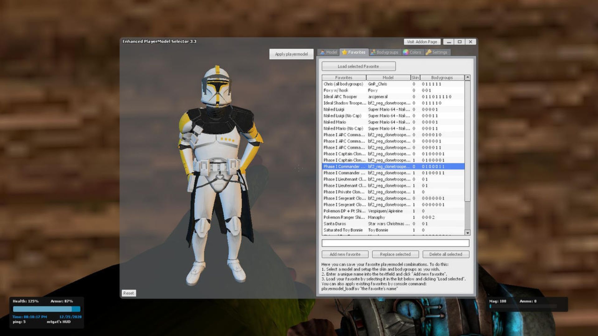
Task: Click Load selected Favorite button
Action: click(358, 66)
